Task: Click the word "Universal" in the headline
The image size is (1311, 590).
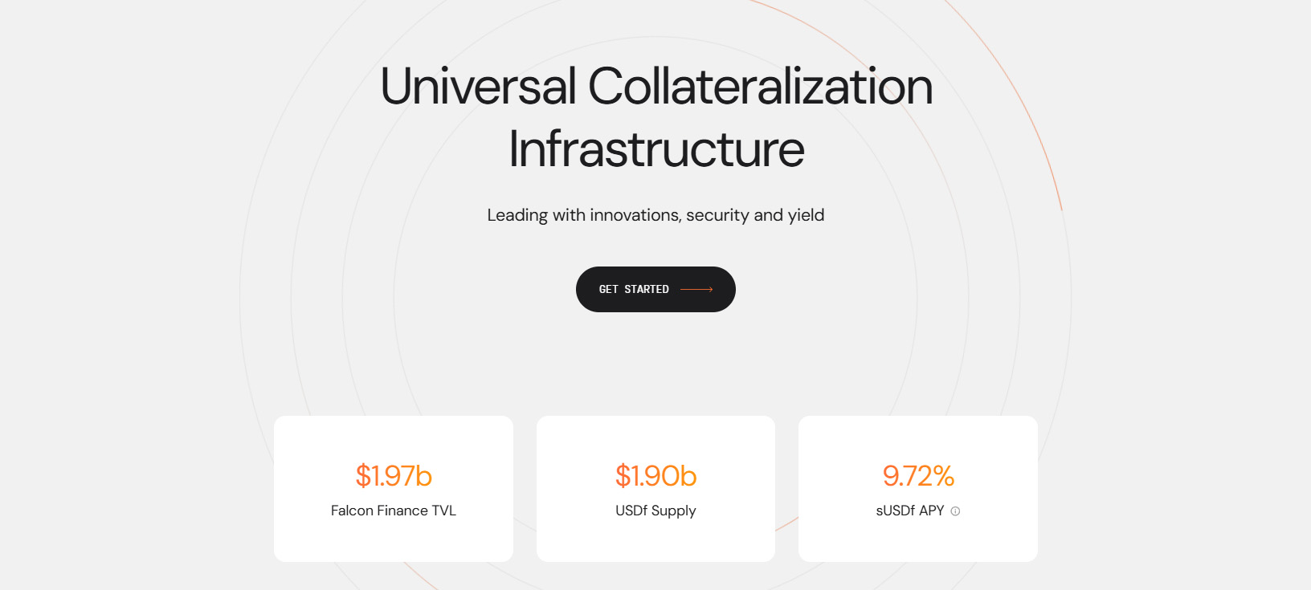Action: tap(478, 86)
